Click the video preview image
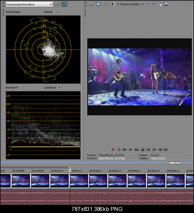 [140, 77]
